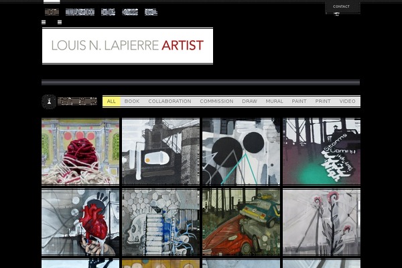Open the red anatomical heart artwork thumbnail

80,222
